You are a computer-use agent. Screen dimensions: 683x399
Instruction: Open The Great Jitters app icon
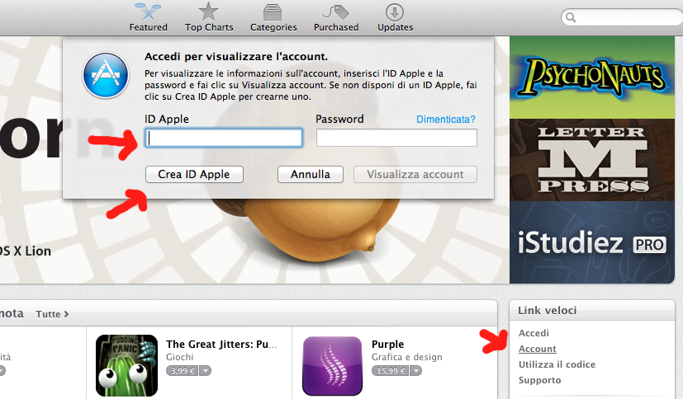pos(126,365)
